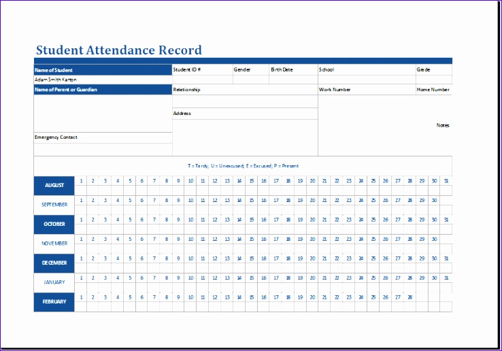The image size is (502, 351).
Task: Click the Work Number label
Action: pos(335,90)
